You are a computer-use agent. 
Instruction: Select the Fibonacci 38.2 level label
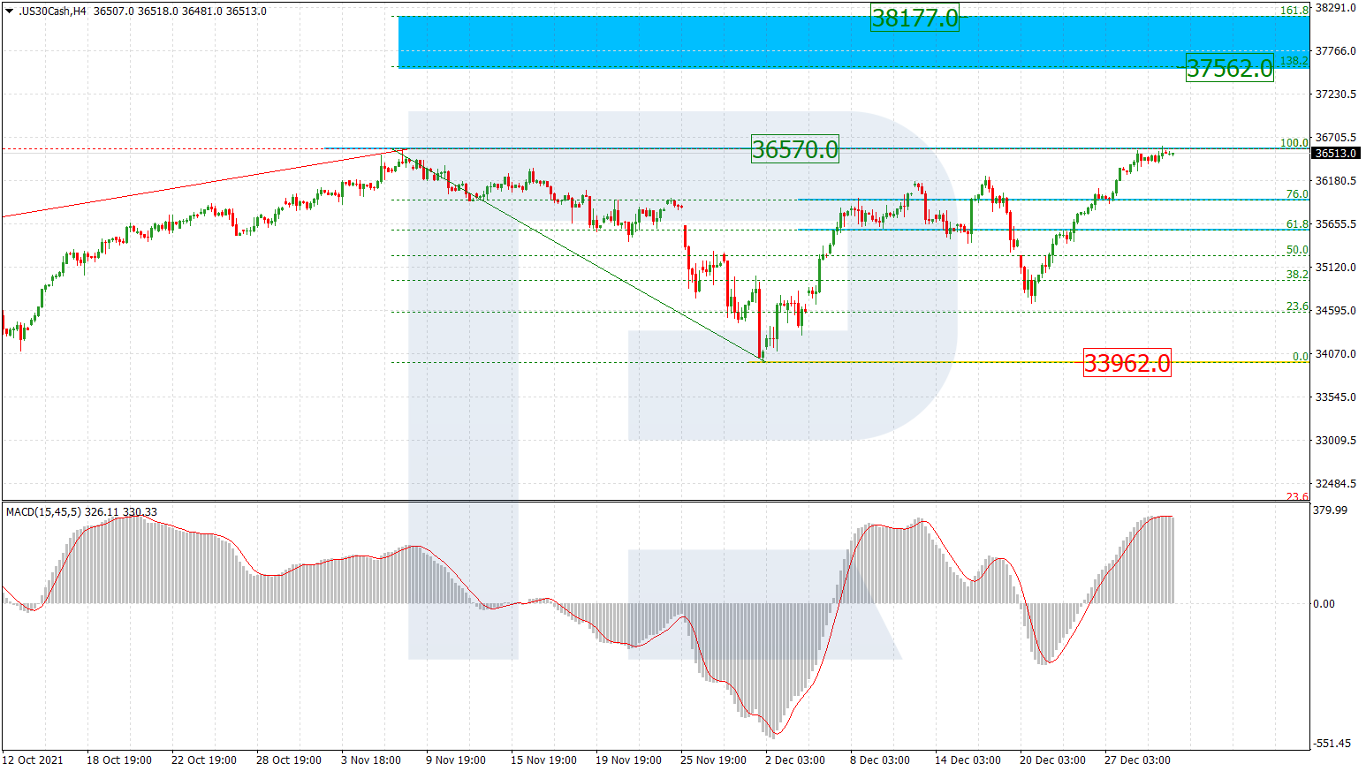(x=1297, y=275)
